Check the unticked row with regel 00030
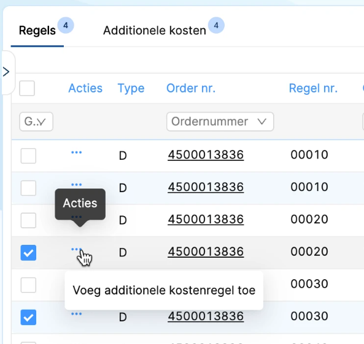Image resolution: width=364 pixels, height=344 pixels. pyautogui.click(x=28, y=285)
